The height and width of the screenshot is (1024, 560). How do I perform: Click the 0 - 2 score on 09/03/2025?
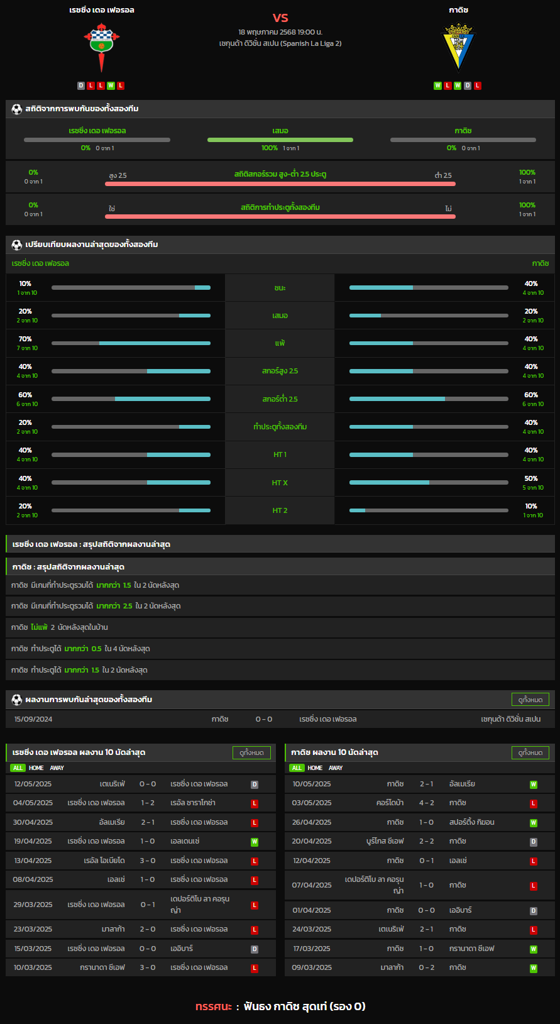(x=426, y=967)
